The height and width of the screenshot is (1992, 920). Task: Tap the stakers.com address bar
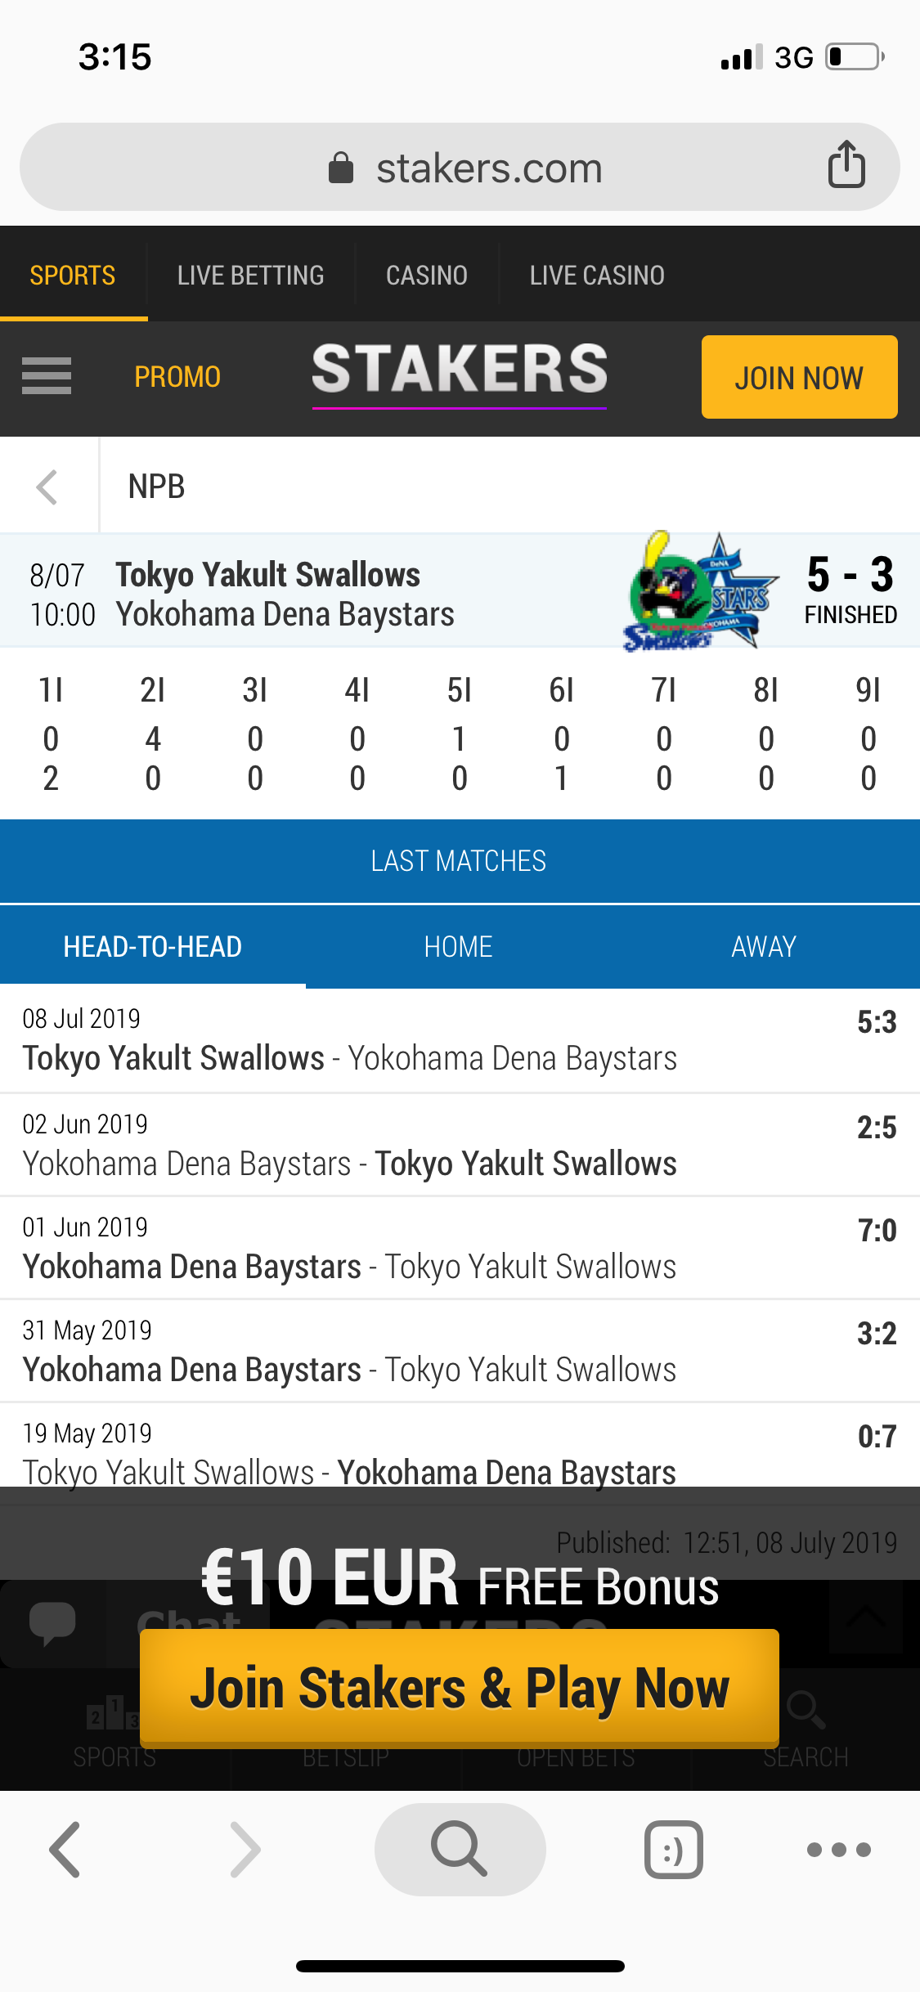pyautogui.click(x=460, y=167)
